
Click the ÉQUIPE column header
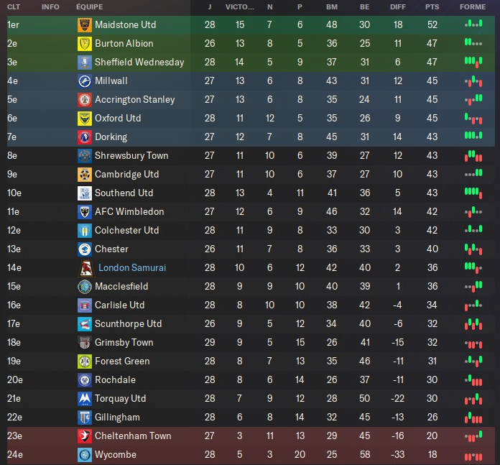[89, 6]
